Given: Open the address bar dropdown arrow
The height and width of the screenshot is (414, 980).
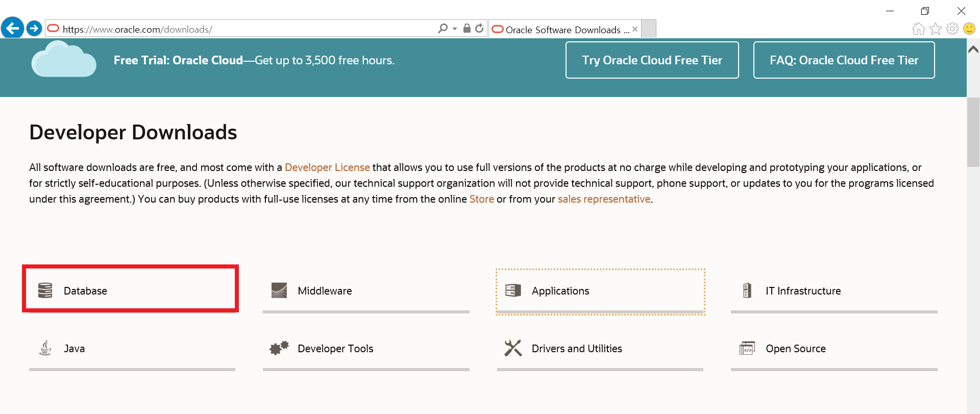Looking at the screenshot, I should point(455,29).
